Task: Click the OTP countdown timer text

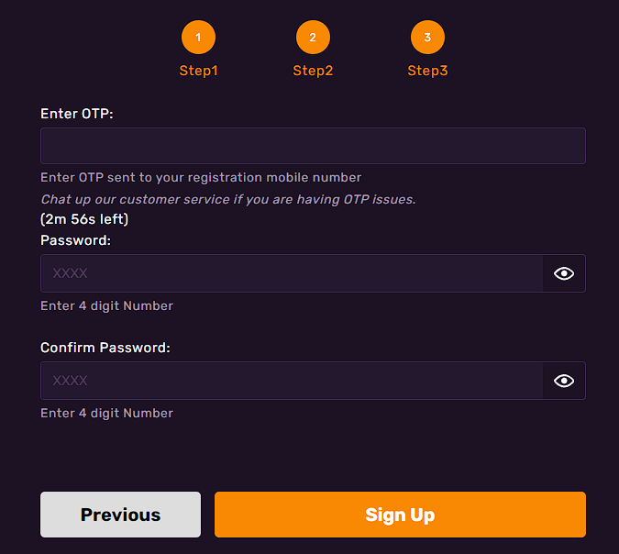Action: click(84, 219)
